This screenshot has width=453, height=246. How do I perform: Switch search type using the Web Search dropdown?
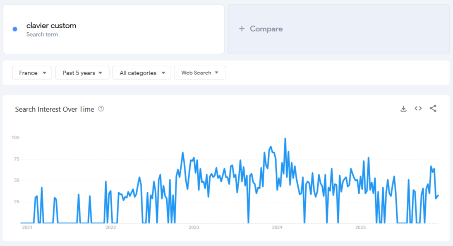coord(200,72)
